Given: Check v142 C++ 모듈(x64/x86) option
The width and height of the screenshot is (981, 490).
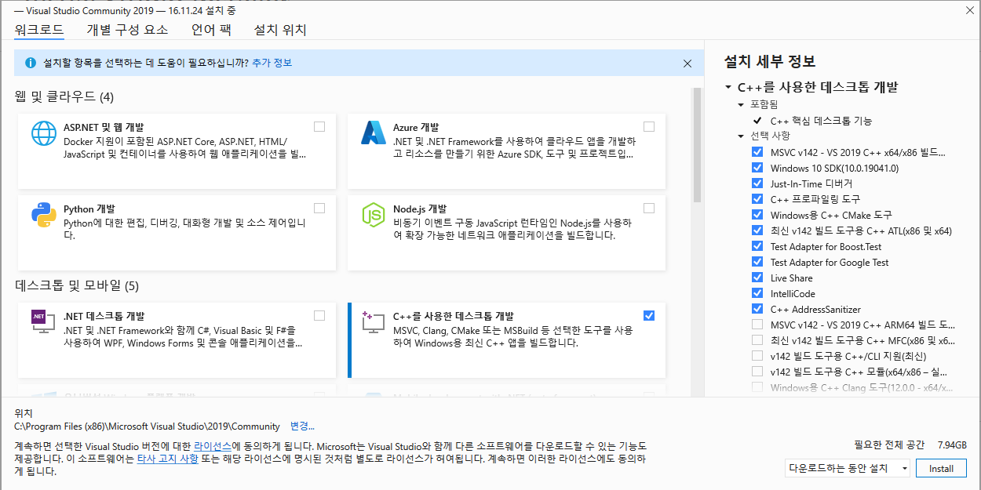Looking at the screenshot, I should tap(757, 372).
